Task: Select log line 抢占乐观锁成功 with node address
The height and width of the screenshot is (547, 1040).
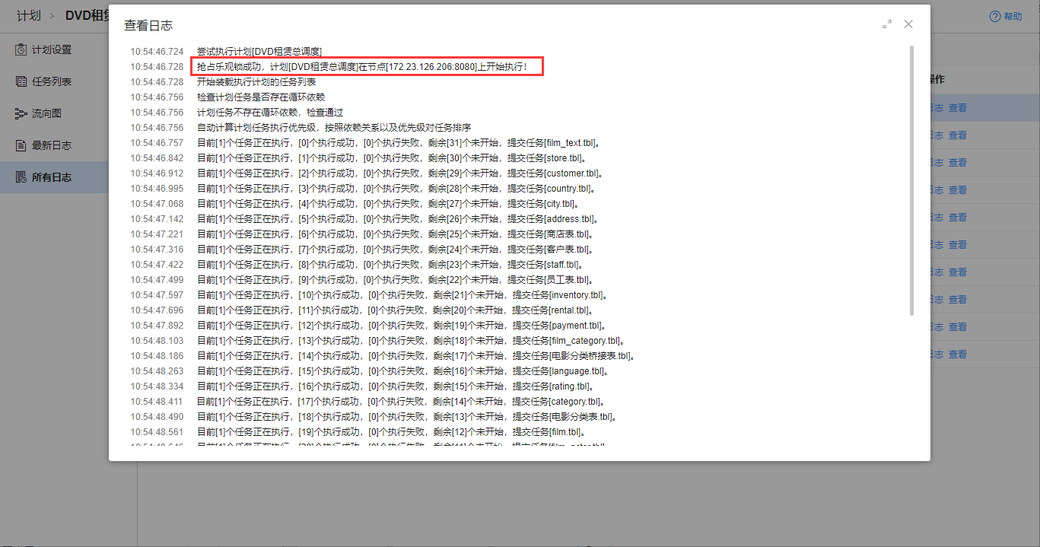Action: 361,67
